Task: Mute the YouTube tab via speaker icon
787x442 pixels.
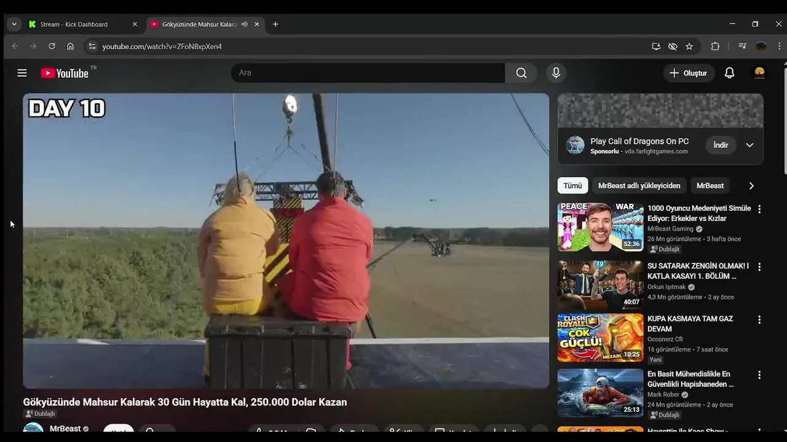Action: pos(244,24)
